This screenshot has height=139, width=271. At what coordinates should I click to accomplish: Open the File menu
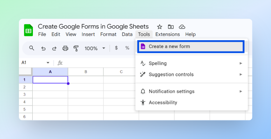click(x=42, y=34)
